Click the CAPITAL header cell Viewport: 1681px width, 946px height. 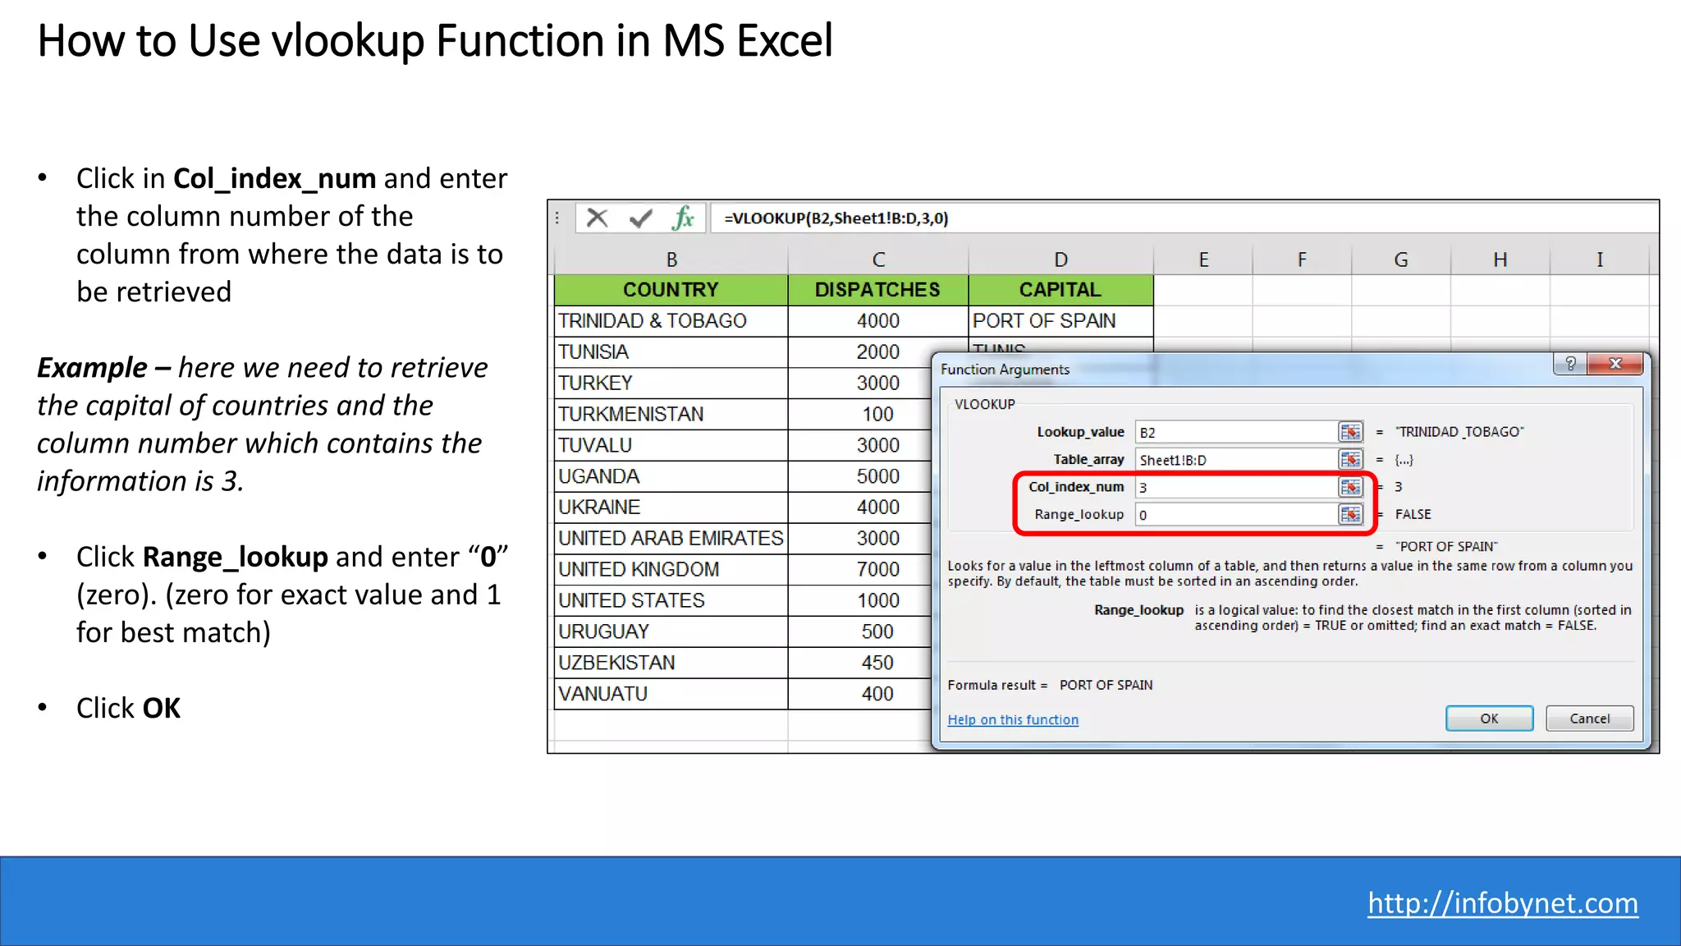(x=1060, y=290)
